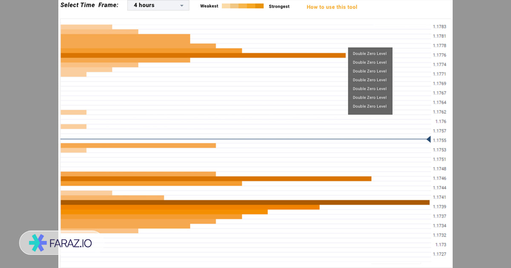Select the darkest Strongest legend color swatch
The image size is (511, 268).
259,6
